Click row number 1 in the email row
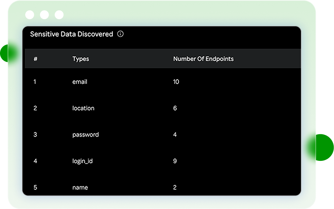The width and height of the screenshot is (334, 209). (x=35, y=82)
